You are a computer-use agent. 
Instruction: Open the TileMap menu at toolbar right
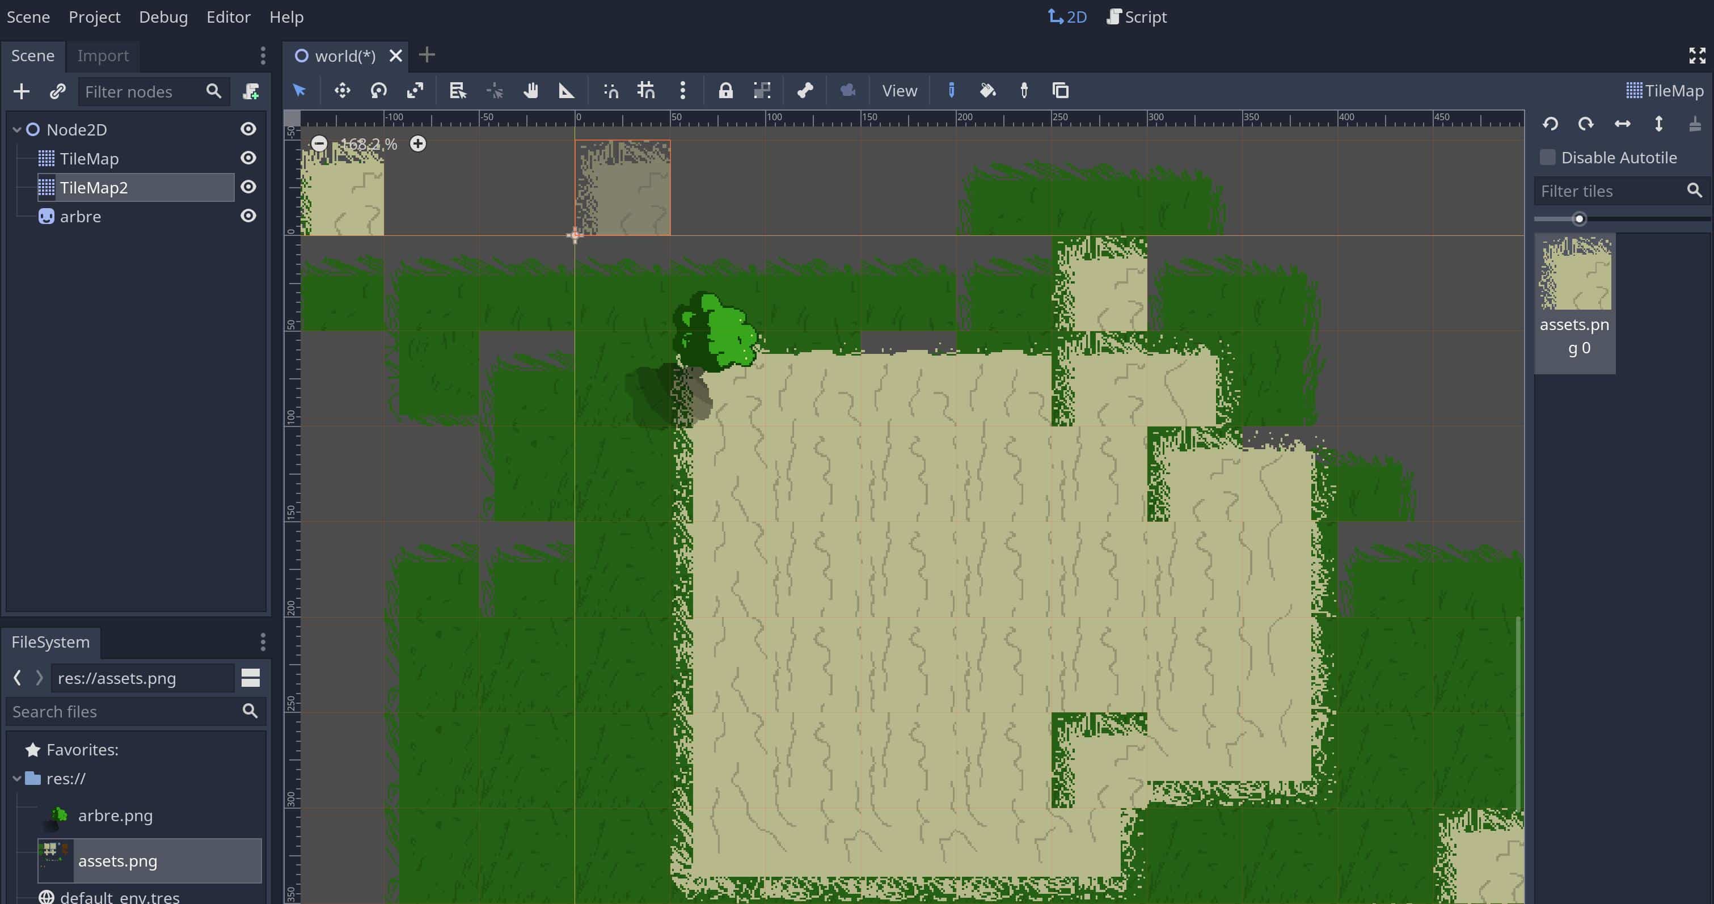click(1665, 91)
